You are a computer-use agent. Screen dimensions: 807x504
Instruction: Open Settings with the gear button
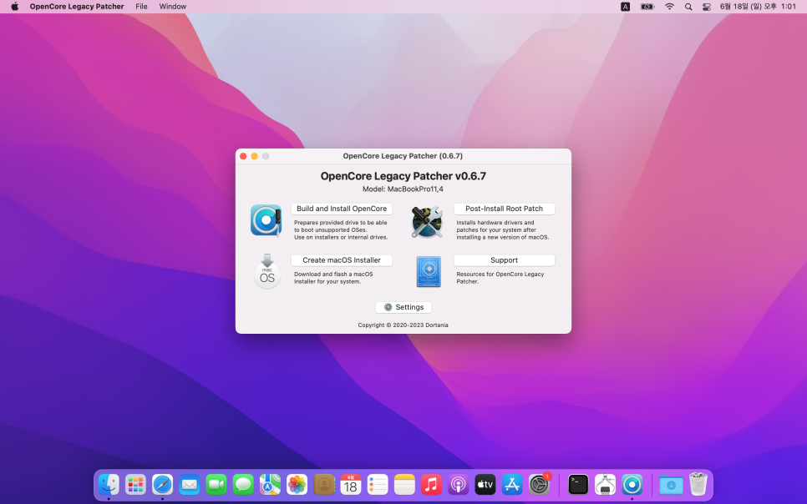click(403, 307)
